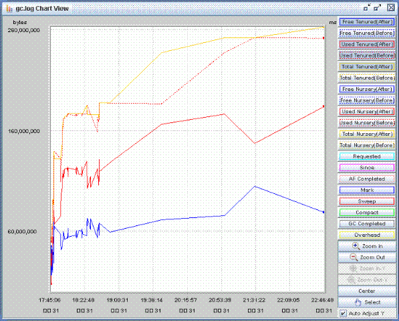
Task: Close the gc.log Chart View window
Action: tap(391, 7)
